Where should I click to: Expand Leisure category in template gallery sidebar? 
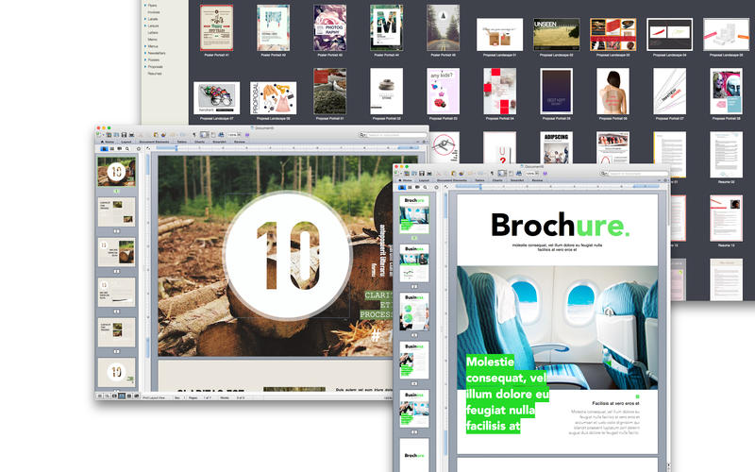[x=145, y=25]
